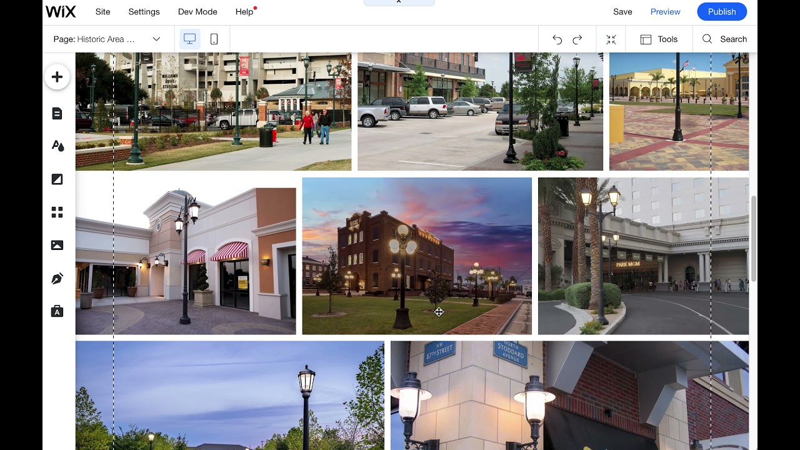This screenshot has height=450, width=800.
Task: Select the brick building sunset photo
Action: pyautogui.click(x=417, y=256)
